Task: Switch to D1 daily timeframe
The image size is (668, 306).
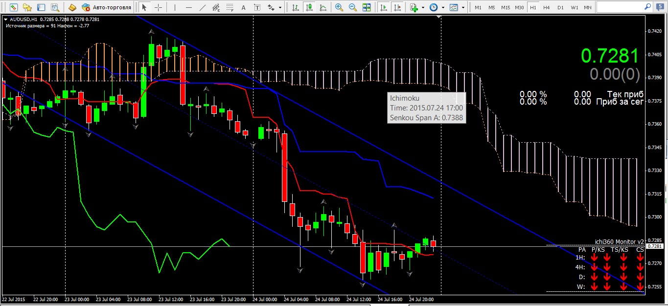Action: click(x=560, y=7)
